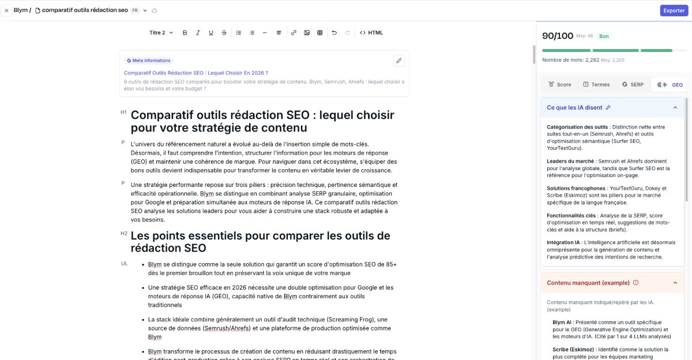Image resolution: width=692 pixels, height=360 pixels.
Task: Click the 'Scribe (Eskimoz)' missing content item
Action: 611,352
